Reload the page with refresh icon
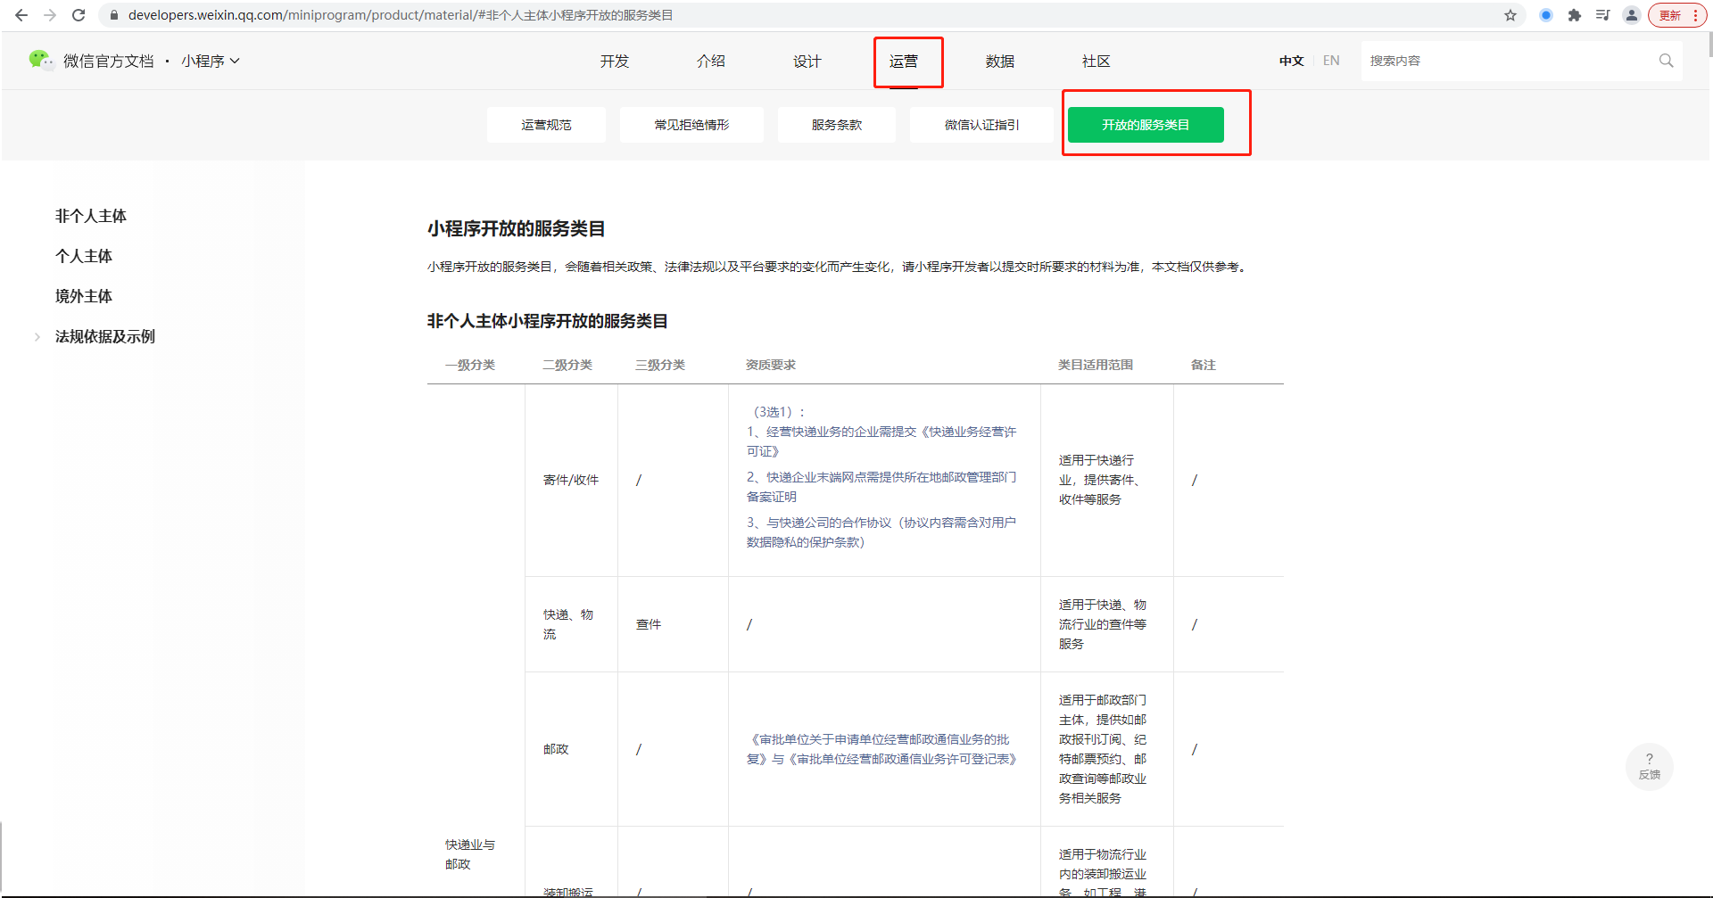The height and width of the screenshot is (898, 1713). (x=79, y=15)
